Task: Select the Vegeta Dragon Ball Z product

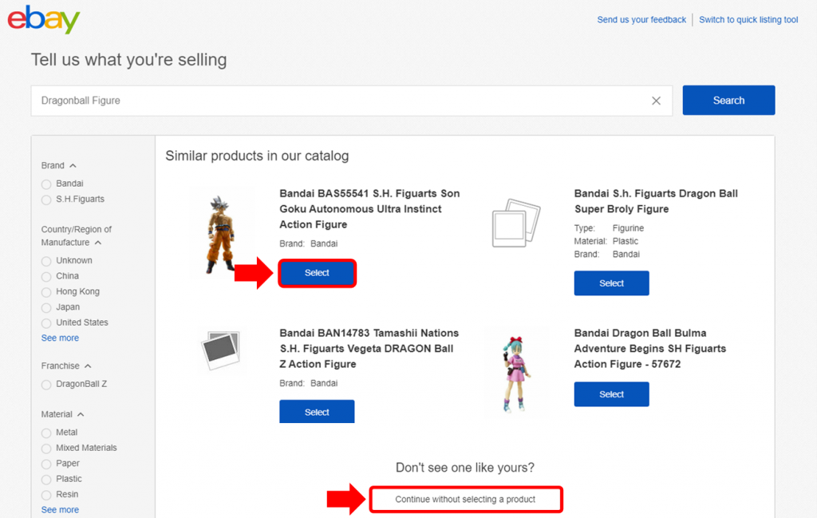Action: point(317,412)
